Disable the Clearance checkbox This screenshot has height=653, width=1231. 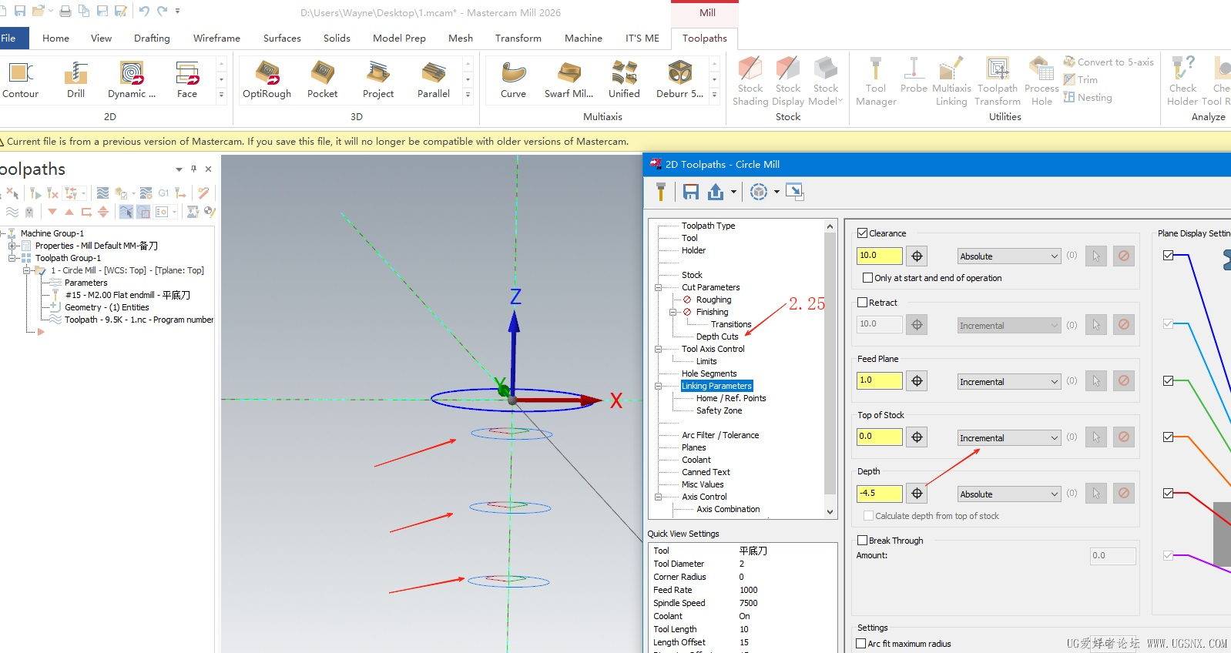click(863, 233)
